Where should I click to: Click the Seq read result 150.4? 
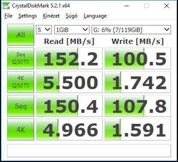[x=69, y=106]
